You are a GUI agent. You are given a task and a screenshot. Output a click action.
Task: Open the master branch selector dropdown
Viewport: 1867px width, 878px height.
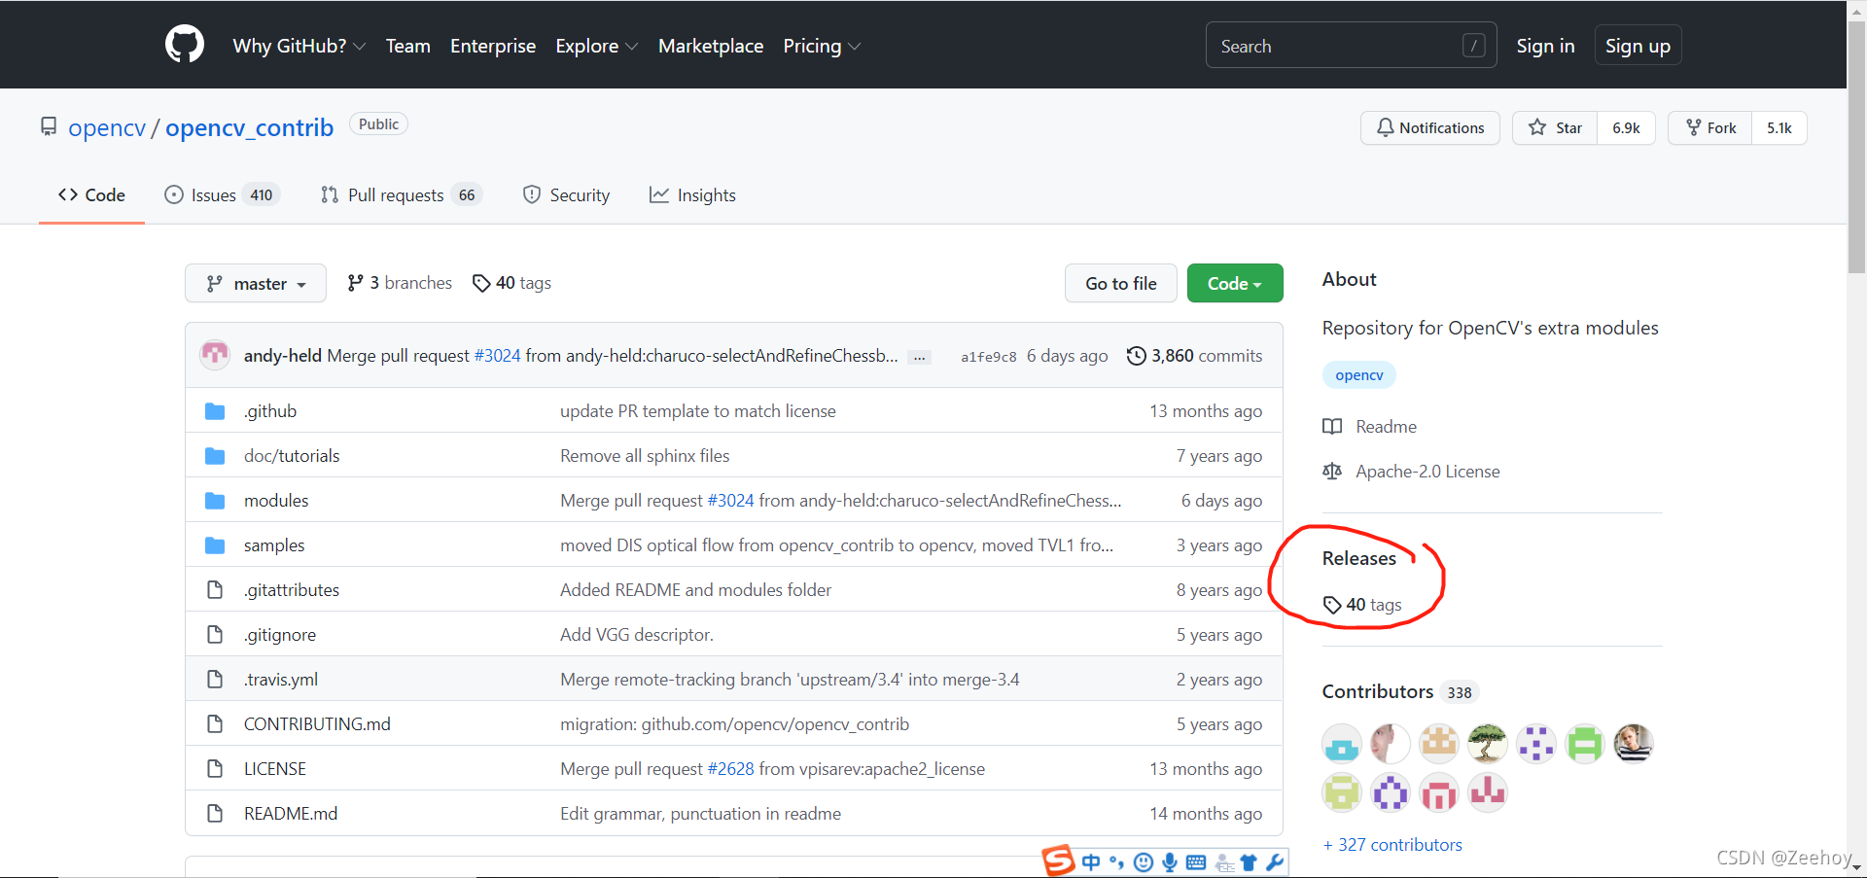[256, 283]
